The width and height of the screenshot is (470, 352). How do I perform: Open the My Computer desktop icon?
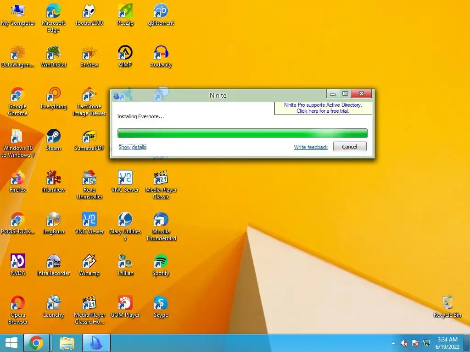(x=18, y=15)
